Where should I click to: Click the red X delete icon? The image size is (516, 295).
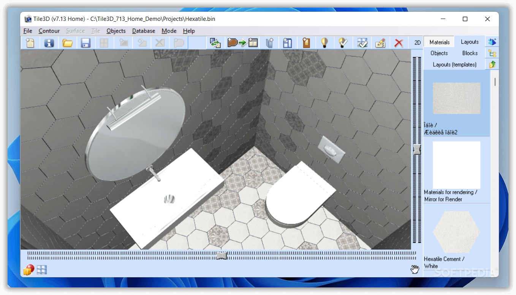pyautogui.click(x=399, y=43)
